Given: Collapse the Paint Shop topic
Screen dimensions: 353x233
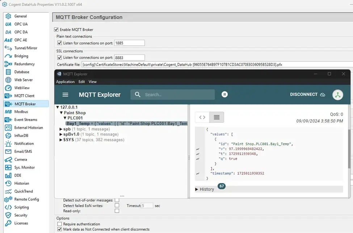Looking at the screenshot, I should (61, 113).
